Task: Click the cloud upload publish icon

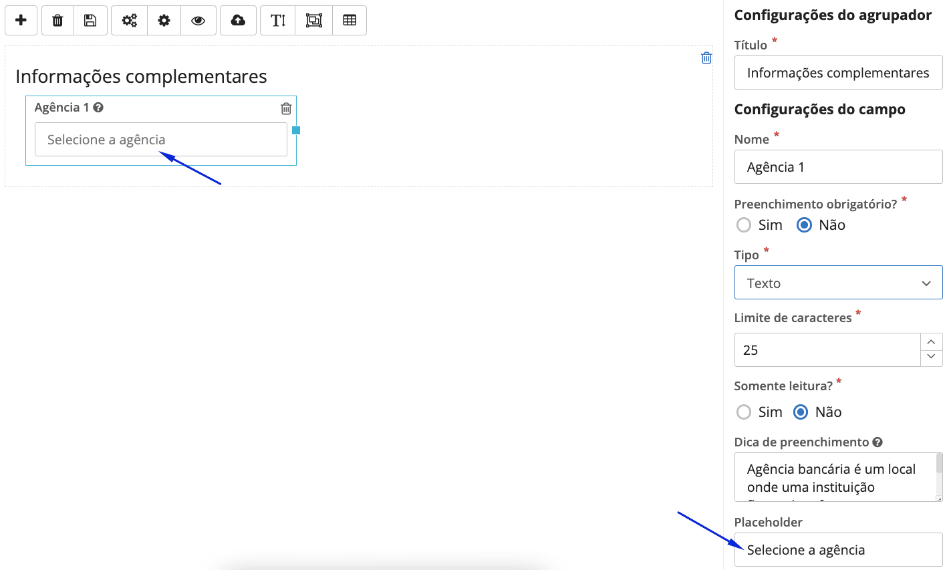Action: click(x=238, y=21)
